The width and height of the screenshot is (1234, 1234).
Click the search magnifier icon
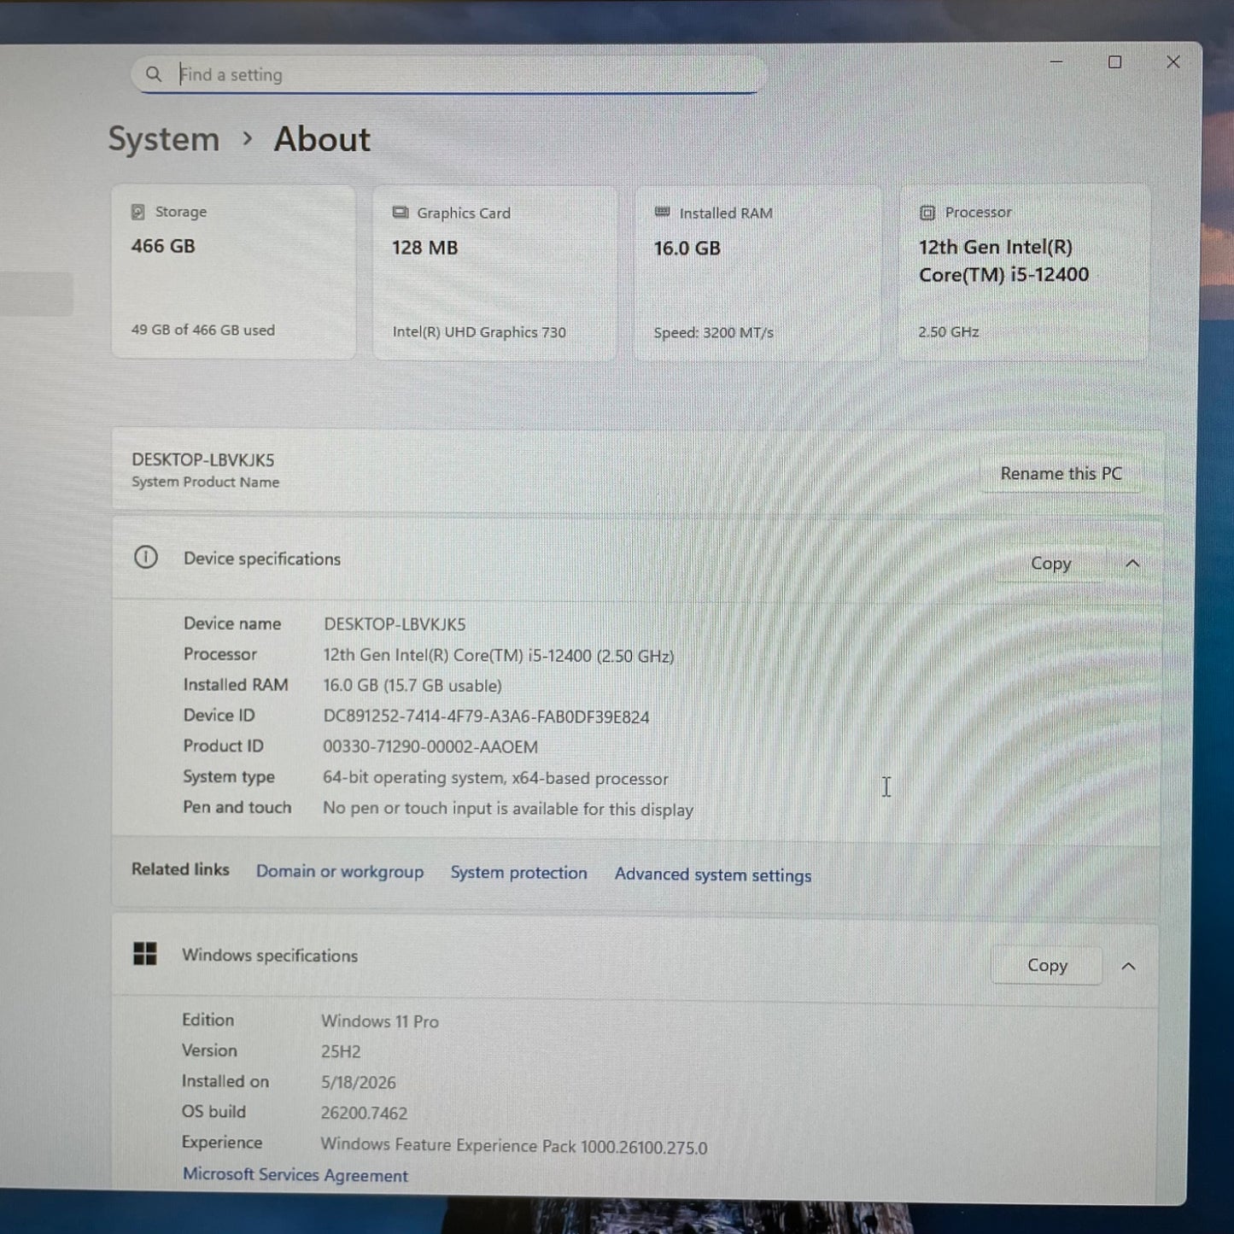tap(154, 74)
